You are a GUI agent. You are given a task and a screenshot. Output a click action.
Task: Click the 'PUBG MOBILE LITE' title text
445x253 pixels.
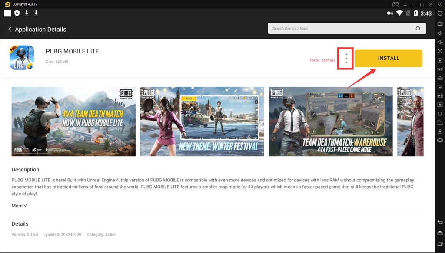(73, 51)
